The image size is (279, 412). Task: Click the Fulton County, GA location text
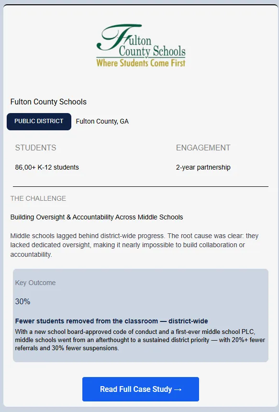[102, 121]
